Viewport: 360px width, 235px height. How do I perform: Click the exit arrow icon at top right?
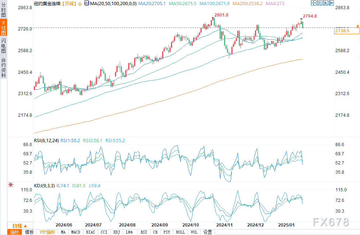coord(331,3)
